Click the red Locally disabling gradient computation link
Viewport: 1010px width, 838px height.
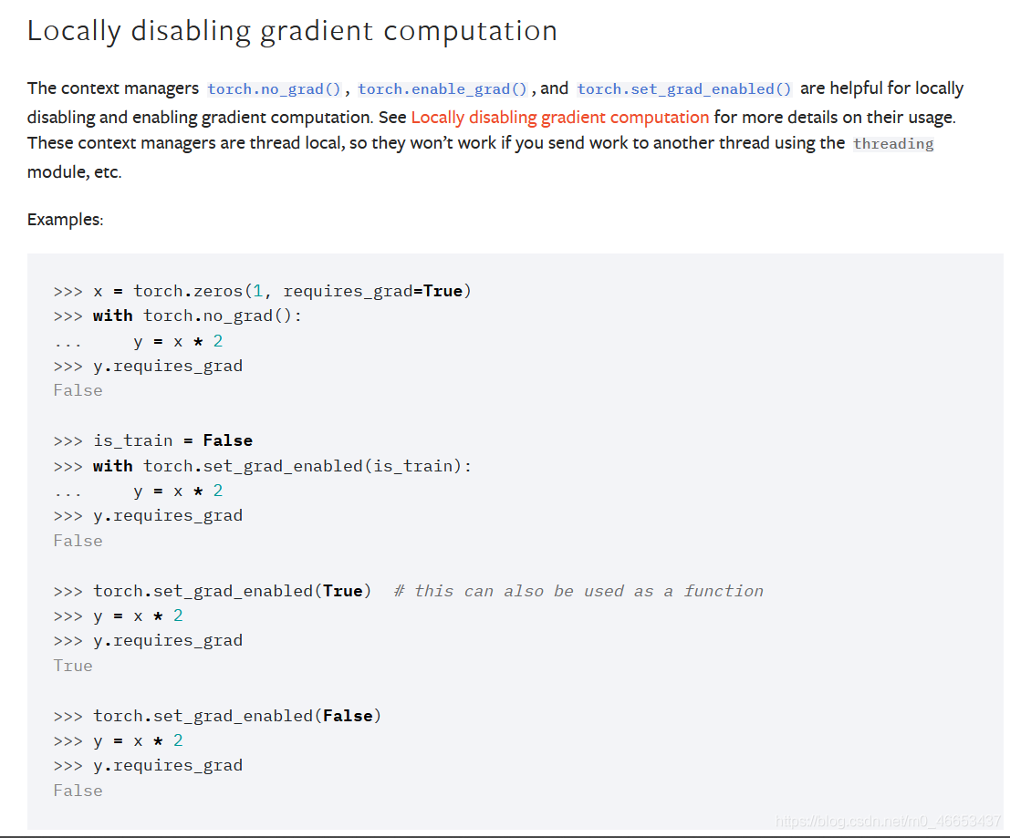[x=559, y=118]
